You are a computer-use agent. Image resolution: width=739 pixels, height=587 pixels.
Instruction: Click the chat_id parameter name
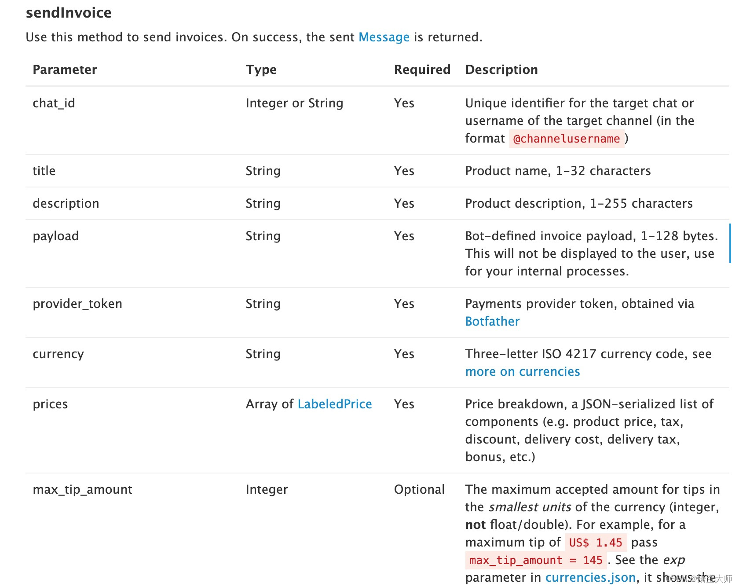tap(54, 103)
